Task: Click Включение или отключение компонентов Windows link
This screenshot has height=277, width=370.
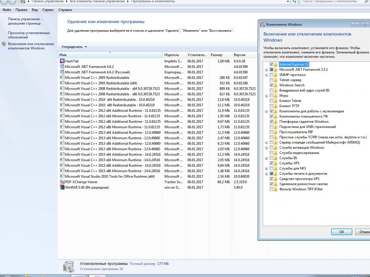Action: (31, 46)
